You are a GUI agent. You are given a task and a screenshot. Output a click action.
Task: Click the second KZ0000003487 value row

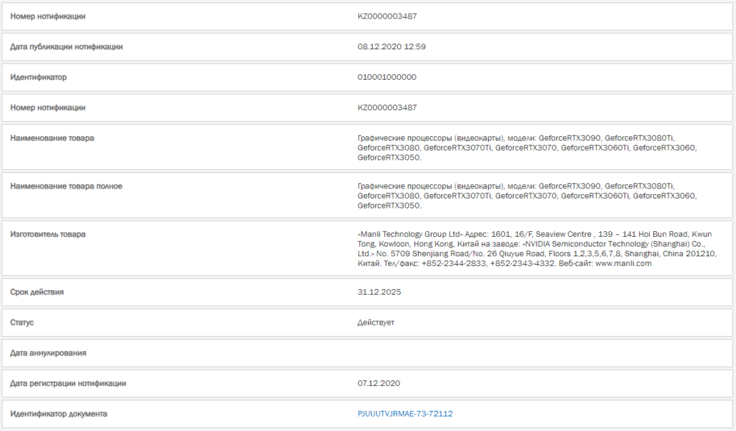tap(387, 108)
